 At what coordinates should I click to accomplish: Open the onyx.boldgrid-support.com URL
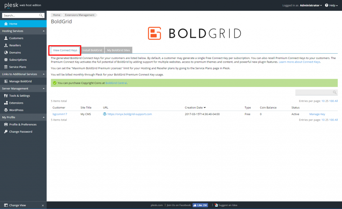click(130, 114)
